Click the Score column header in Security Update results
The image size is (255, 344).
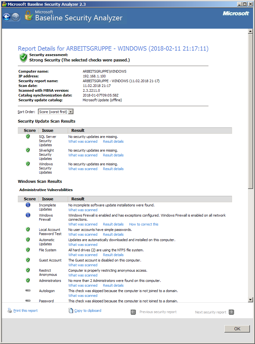[x=30, y=131]
